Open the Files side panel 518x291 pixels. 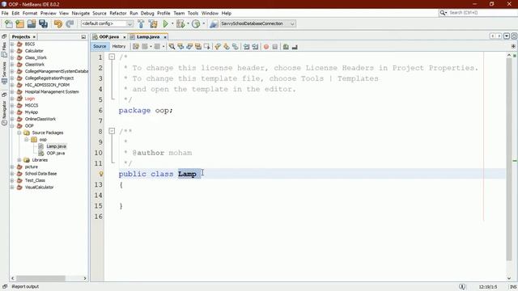[x=4, y=49]
